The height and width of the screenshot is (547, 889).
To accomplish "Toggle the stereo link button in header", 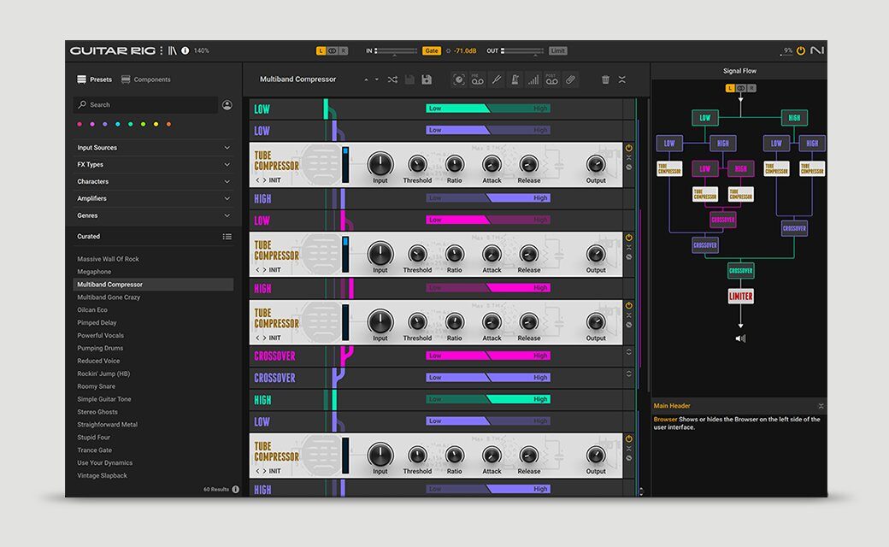I will 333,51.
